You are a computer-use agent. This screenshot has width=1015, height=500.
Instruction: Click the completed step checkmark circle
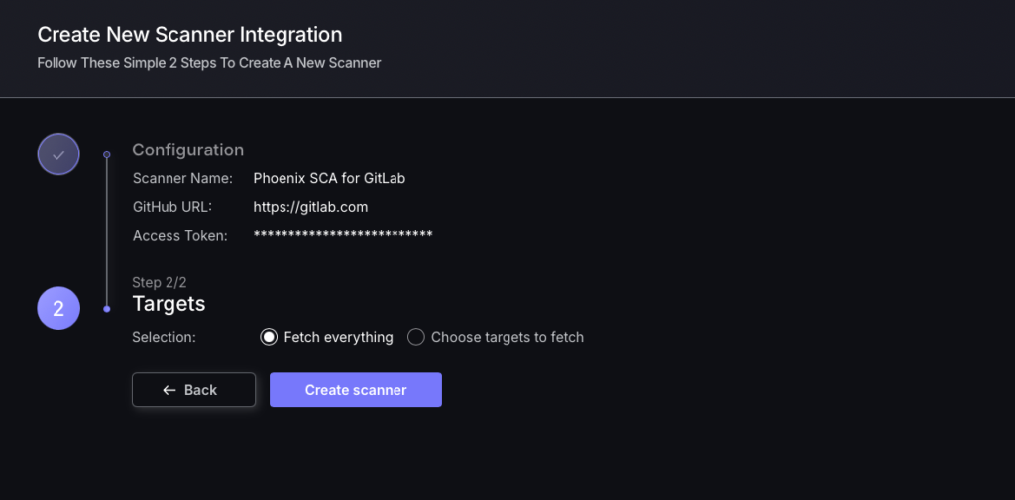58,153
